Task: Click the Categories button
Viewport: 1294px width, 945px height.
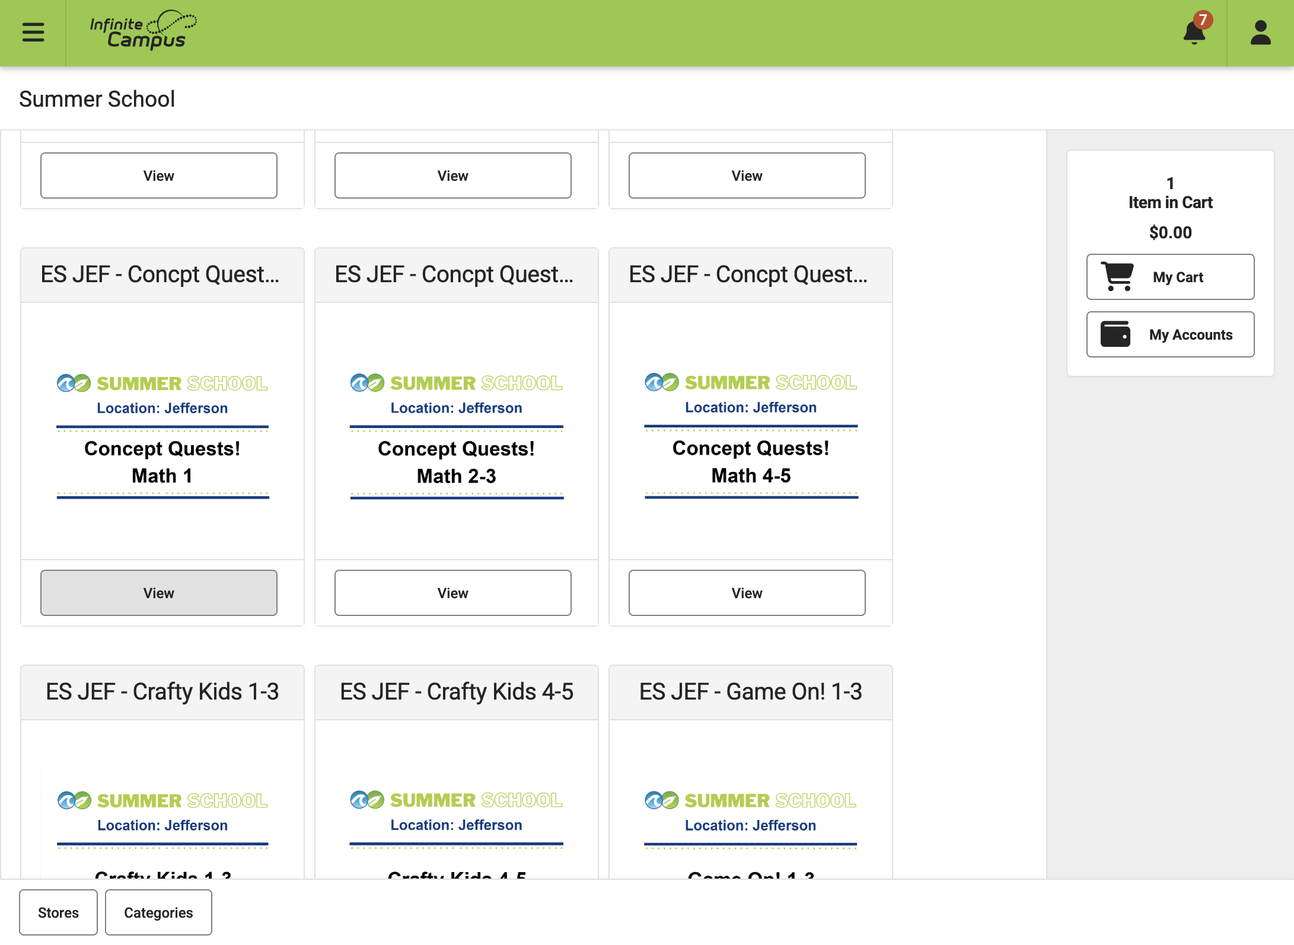Action: point(158,912)
